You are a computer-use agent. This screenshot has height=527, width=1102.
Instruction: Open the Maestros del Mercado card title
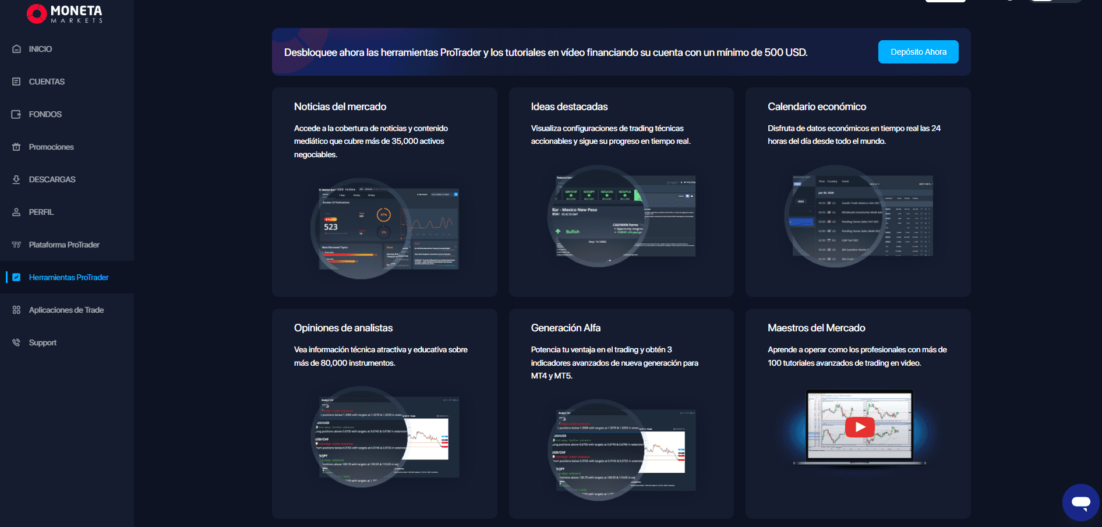pyautogui.click(x=816, y=328)
